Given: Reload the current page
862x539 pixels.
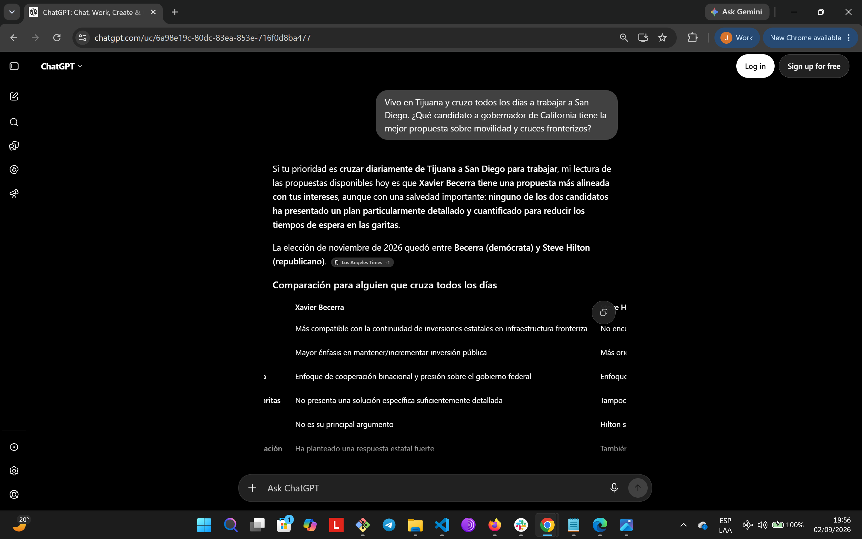Looking at the screenshot, I should (x=57, y=38).
